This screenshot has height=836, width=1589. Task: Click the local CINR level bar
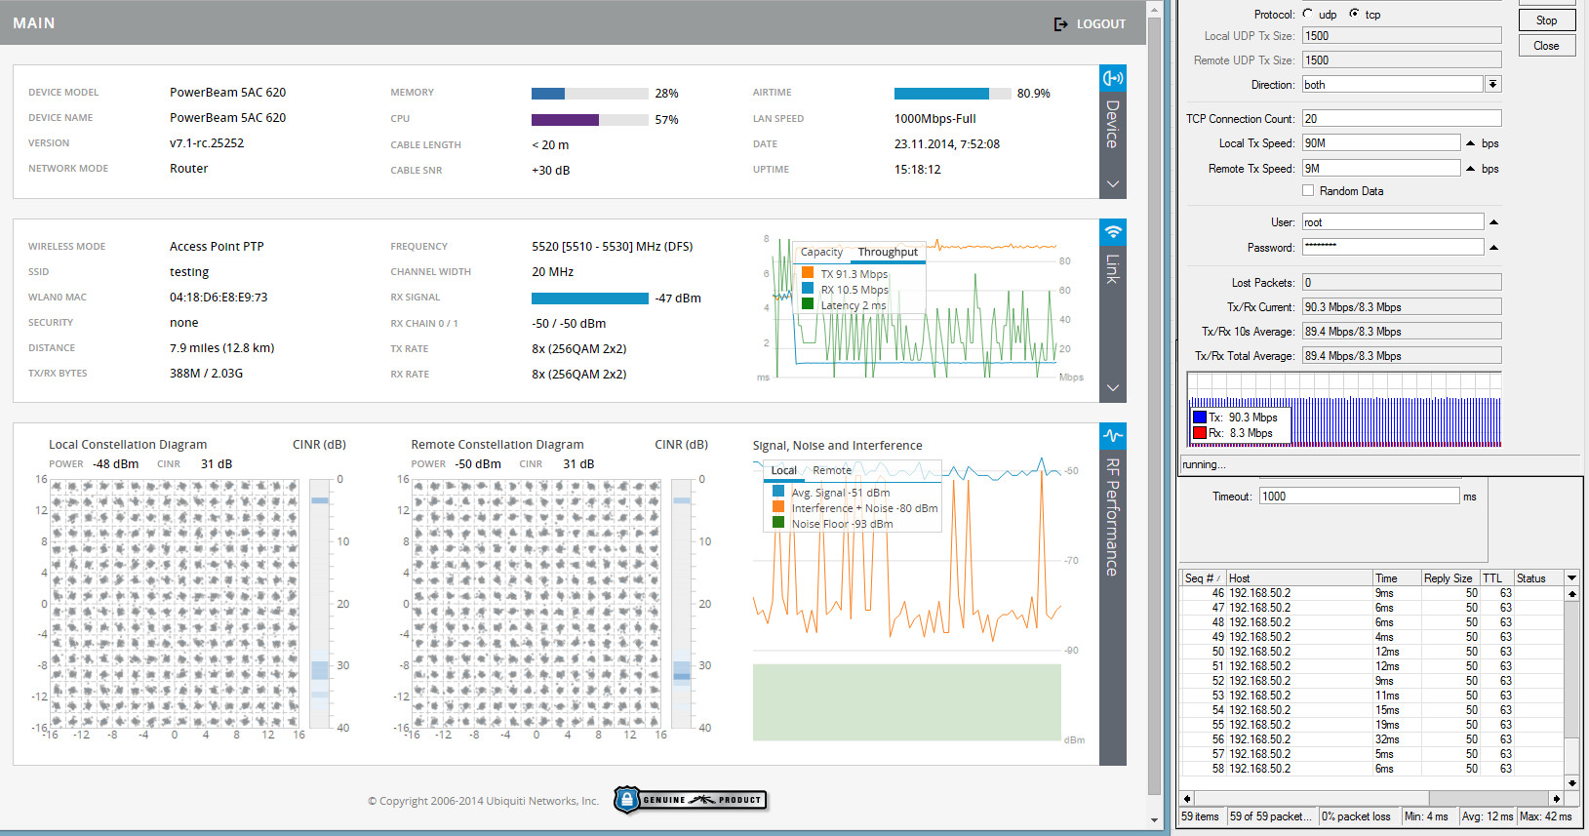(x=320, y=603)
